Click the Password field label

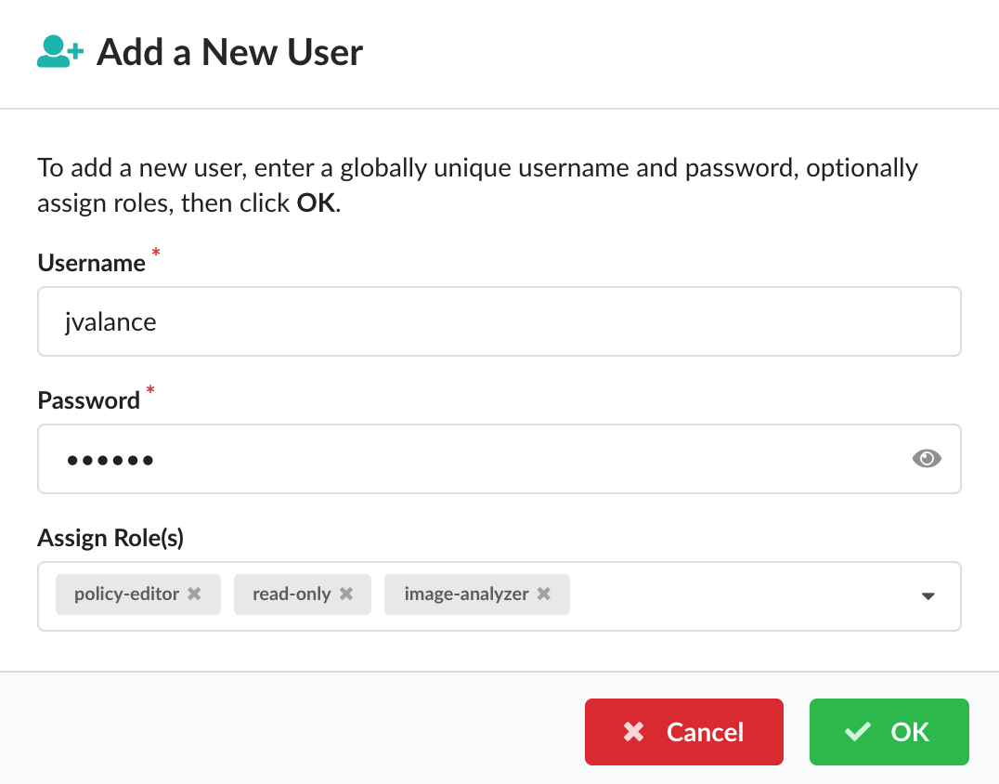(88, 400)
